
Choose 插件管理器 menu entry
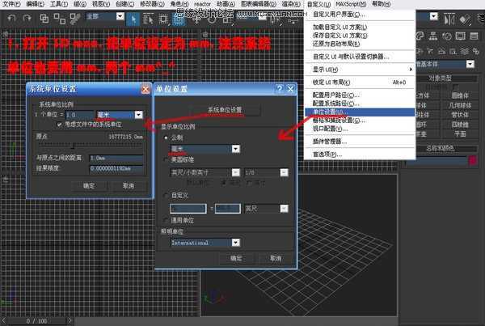pyautogui.click(x=360, y=142)
